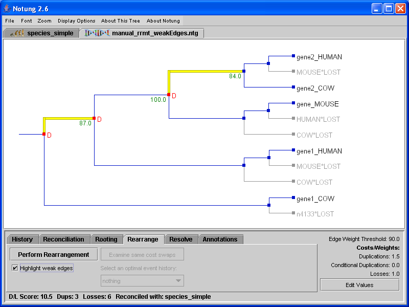This screenshot has width=409, height=307.
Task: Switch to the Reconciliation tab
Action: pyautogui.click(x=63, y=239)
